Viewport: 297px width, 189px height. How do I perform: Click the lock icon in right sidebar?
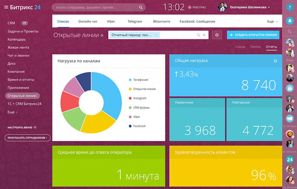point(290,88)
